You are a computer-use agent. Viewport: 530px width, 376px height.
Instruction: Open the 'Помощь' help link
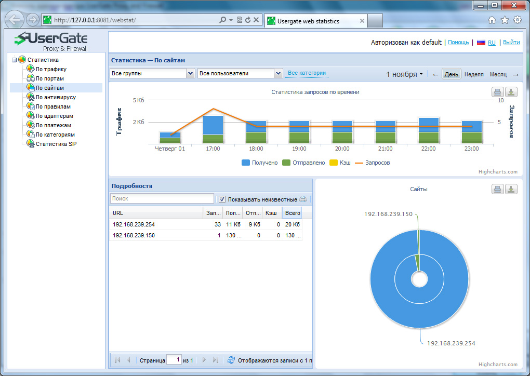pos(458,43)
